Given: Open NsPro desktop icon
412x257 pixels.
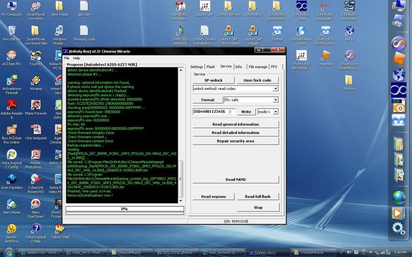Looking at the screenshot, I should [350, 34].
